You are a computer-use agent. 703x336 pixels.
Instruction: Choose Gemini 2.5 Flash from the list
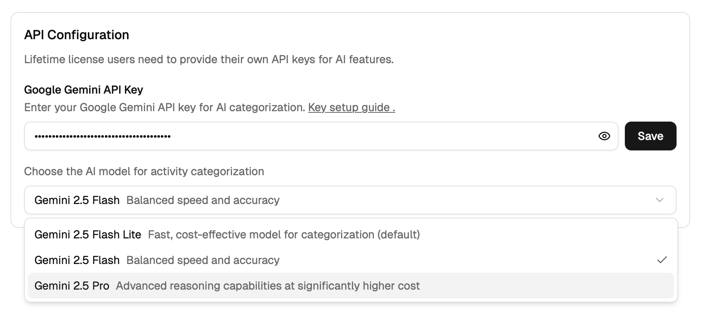click(x=77, y=260)
